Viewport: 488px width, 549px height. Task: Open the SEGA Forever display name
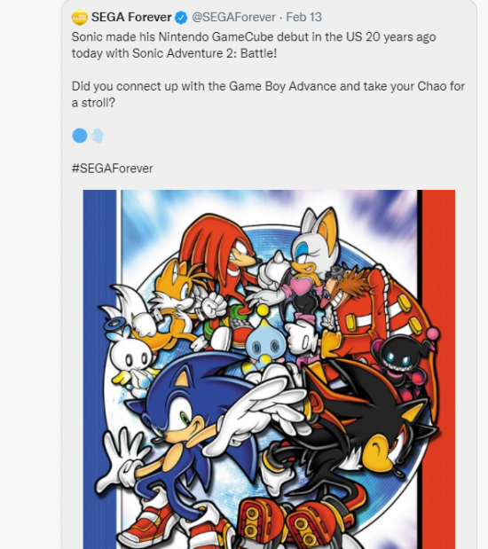pos(131,17)
